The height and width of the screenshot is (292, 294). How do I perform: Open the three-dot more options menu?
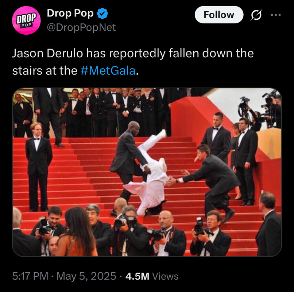tap(276, 15)
